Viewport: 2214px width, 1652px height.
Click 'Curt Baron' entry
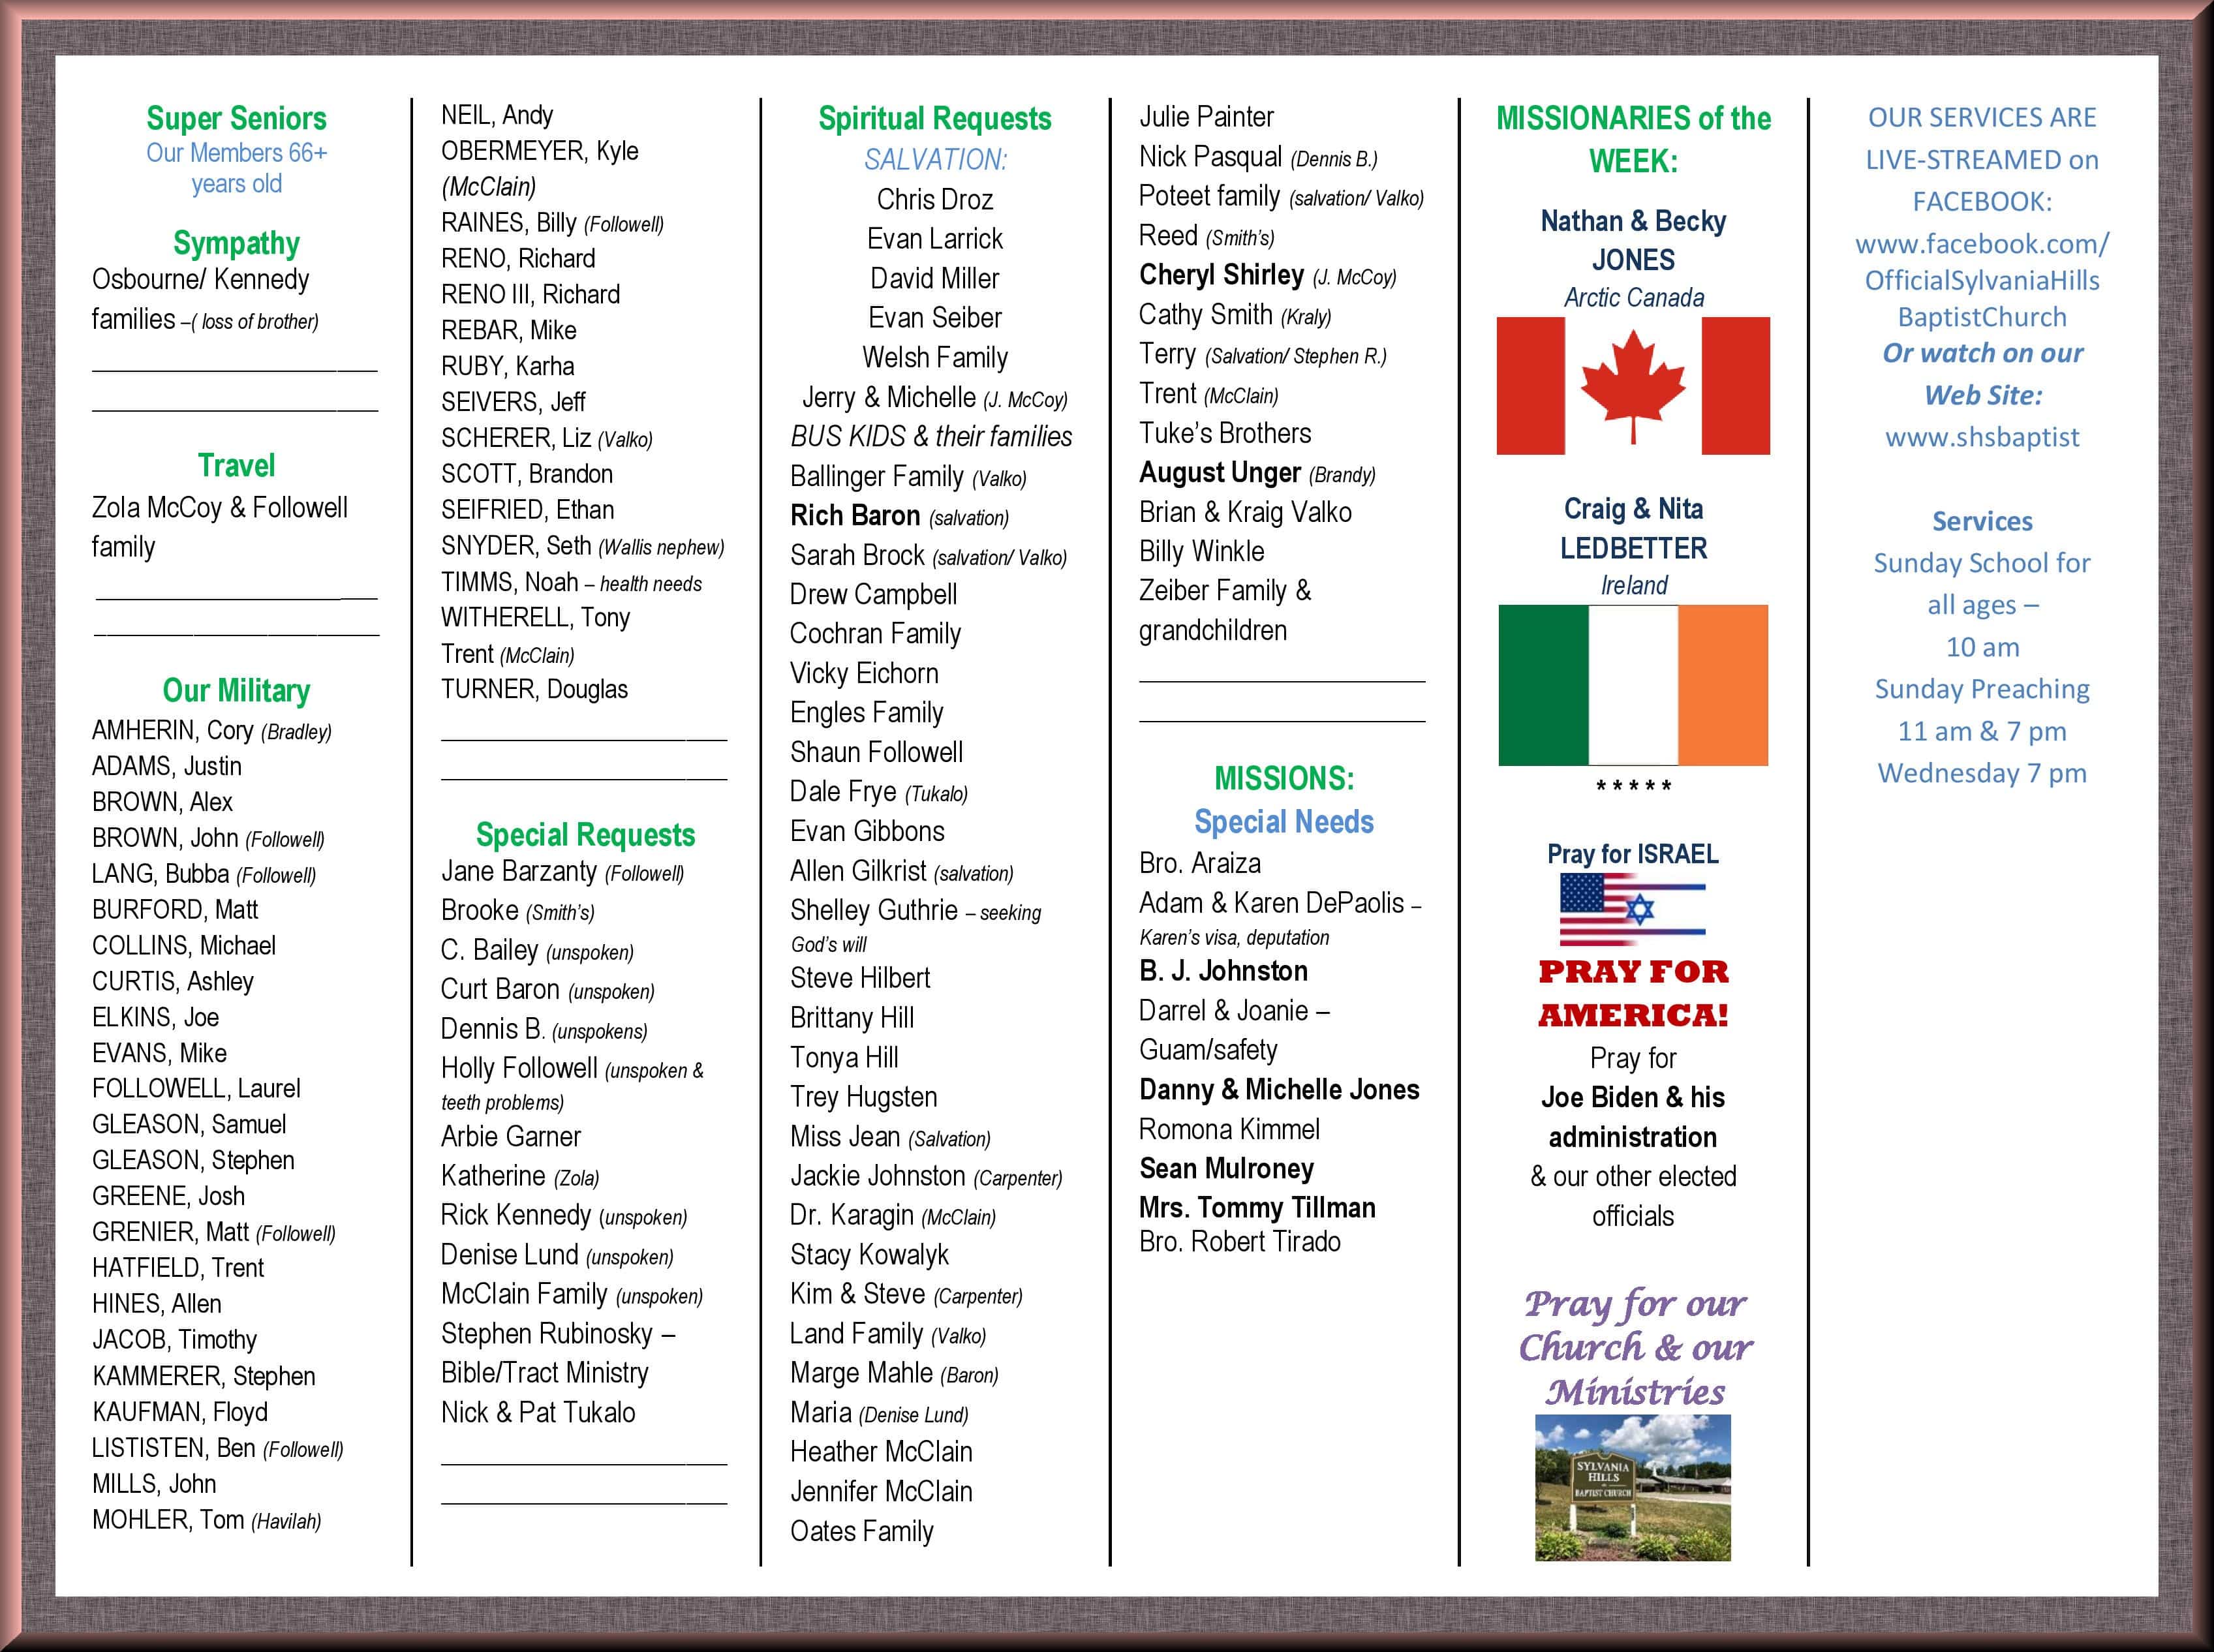pos(500,989)
